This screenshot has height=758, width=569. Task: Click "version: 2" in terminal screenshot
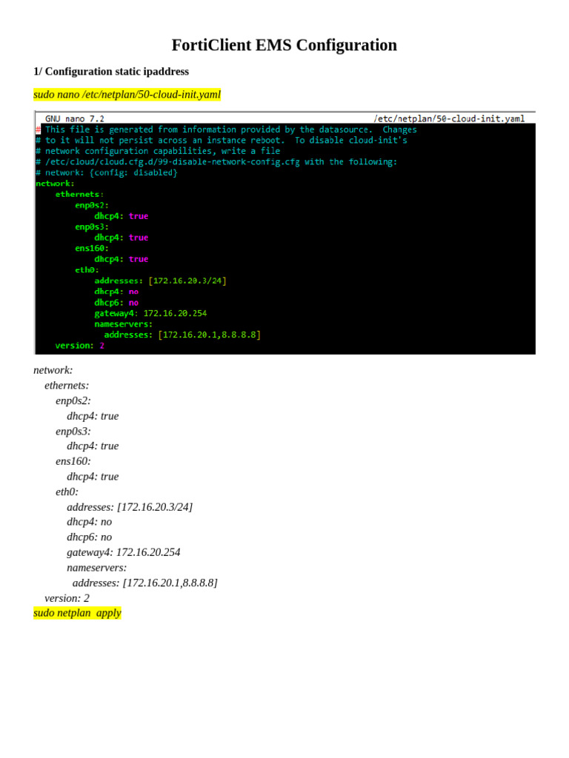[x=80, y=346]
